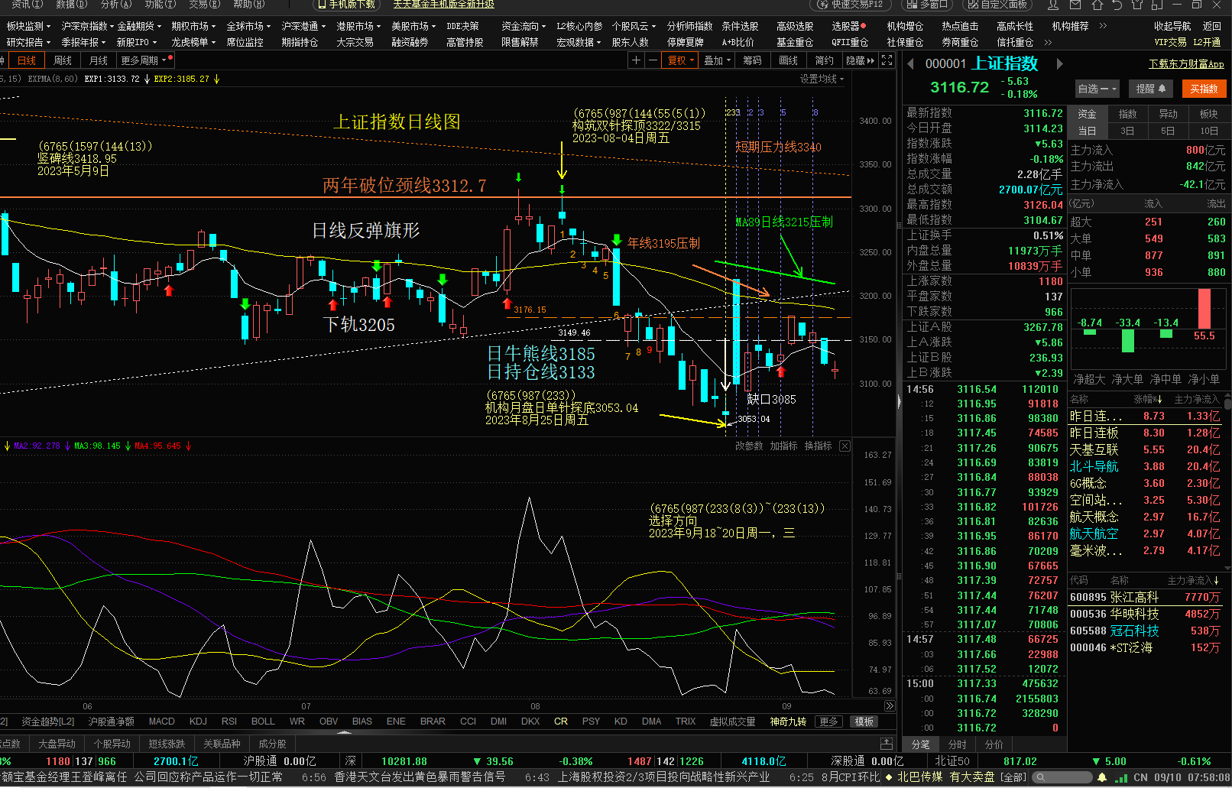Zoom out the chart with minus icon

point(653,60)
